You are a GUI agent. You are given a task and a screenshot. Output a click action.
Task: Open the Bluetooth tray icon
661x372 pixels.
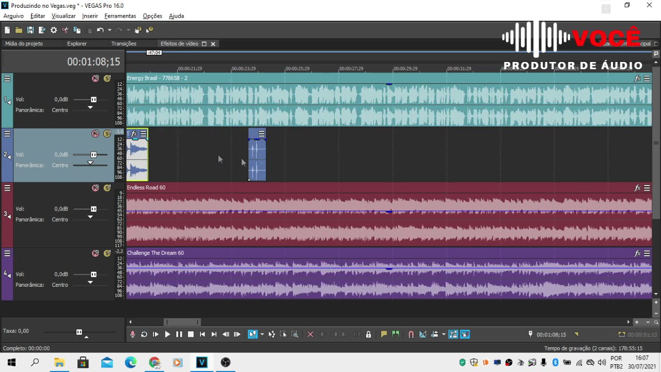556,362
